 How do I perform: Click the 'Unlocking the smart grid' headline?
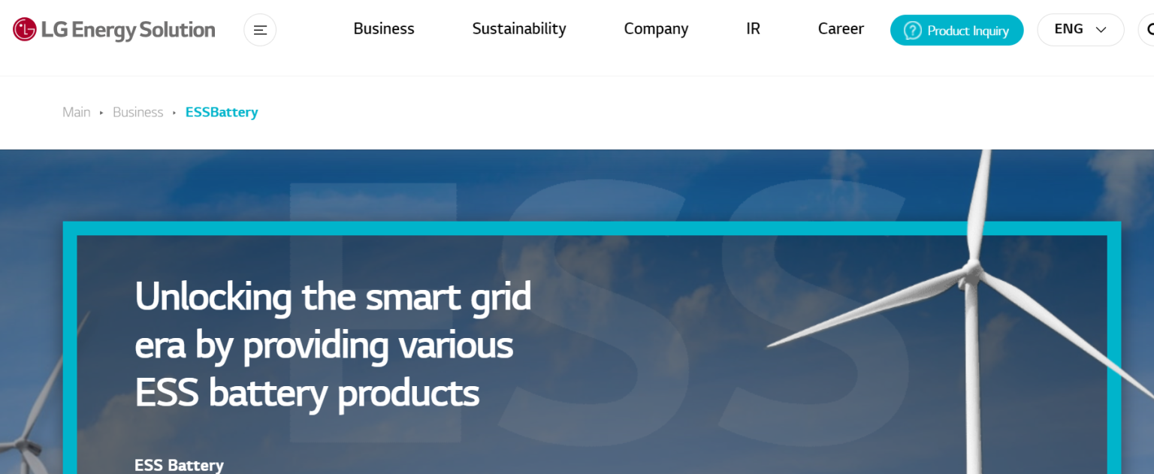tap(333, 344)
